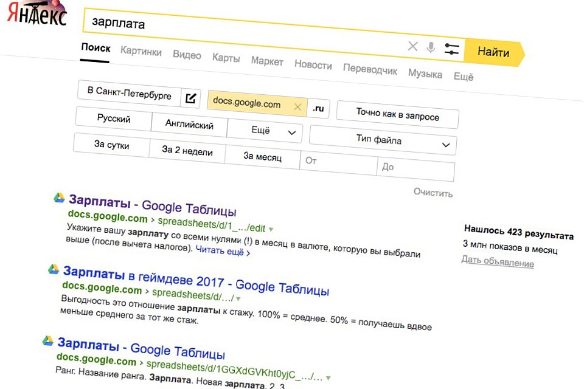The image size is (584, 389).
Task: Click the Дать объявление link
Action: click(x=498, y=261)
